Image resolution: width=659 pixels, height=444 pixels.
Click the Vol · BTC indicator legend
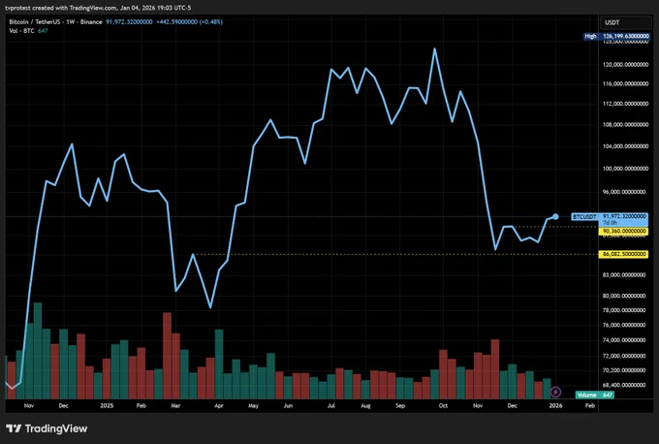click(x=22, y=31)
